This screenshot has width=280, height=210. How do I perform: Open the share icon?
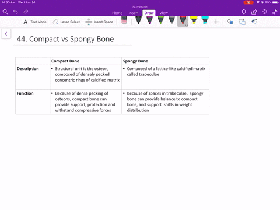click(254, 12)
